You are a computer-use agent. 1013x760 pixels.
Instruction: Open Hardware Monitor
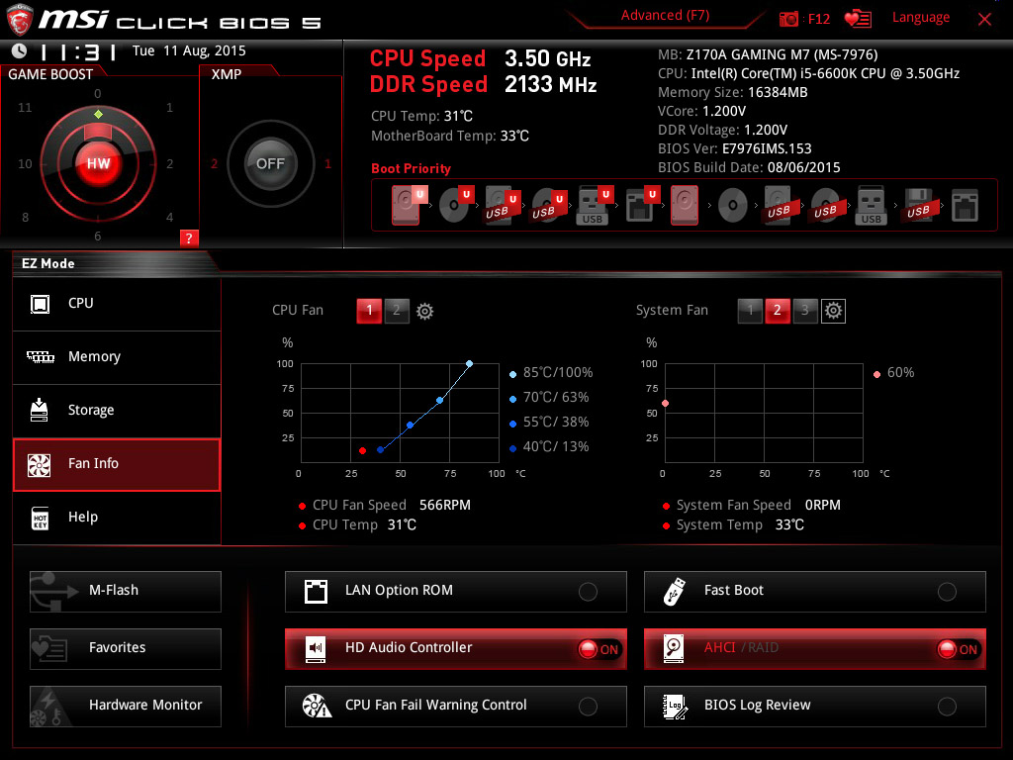tap(126, 707)
